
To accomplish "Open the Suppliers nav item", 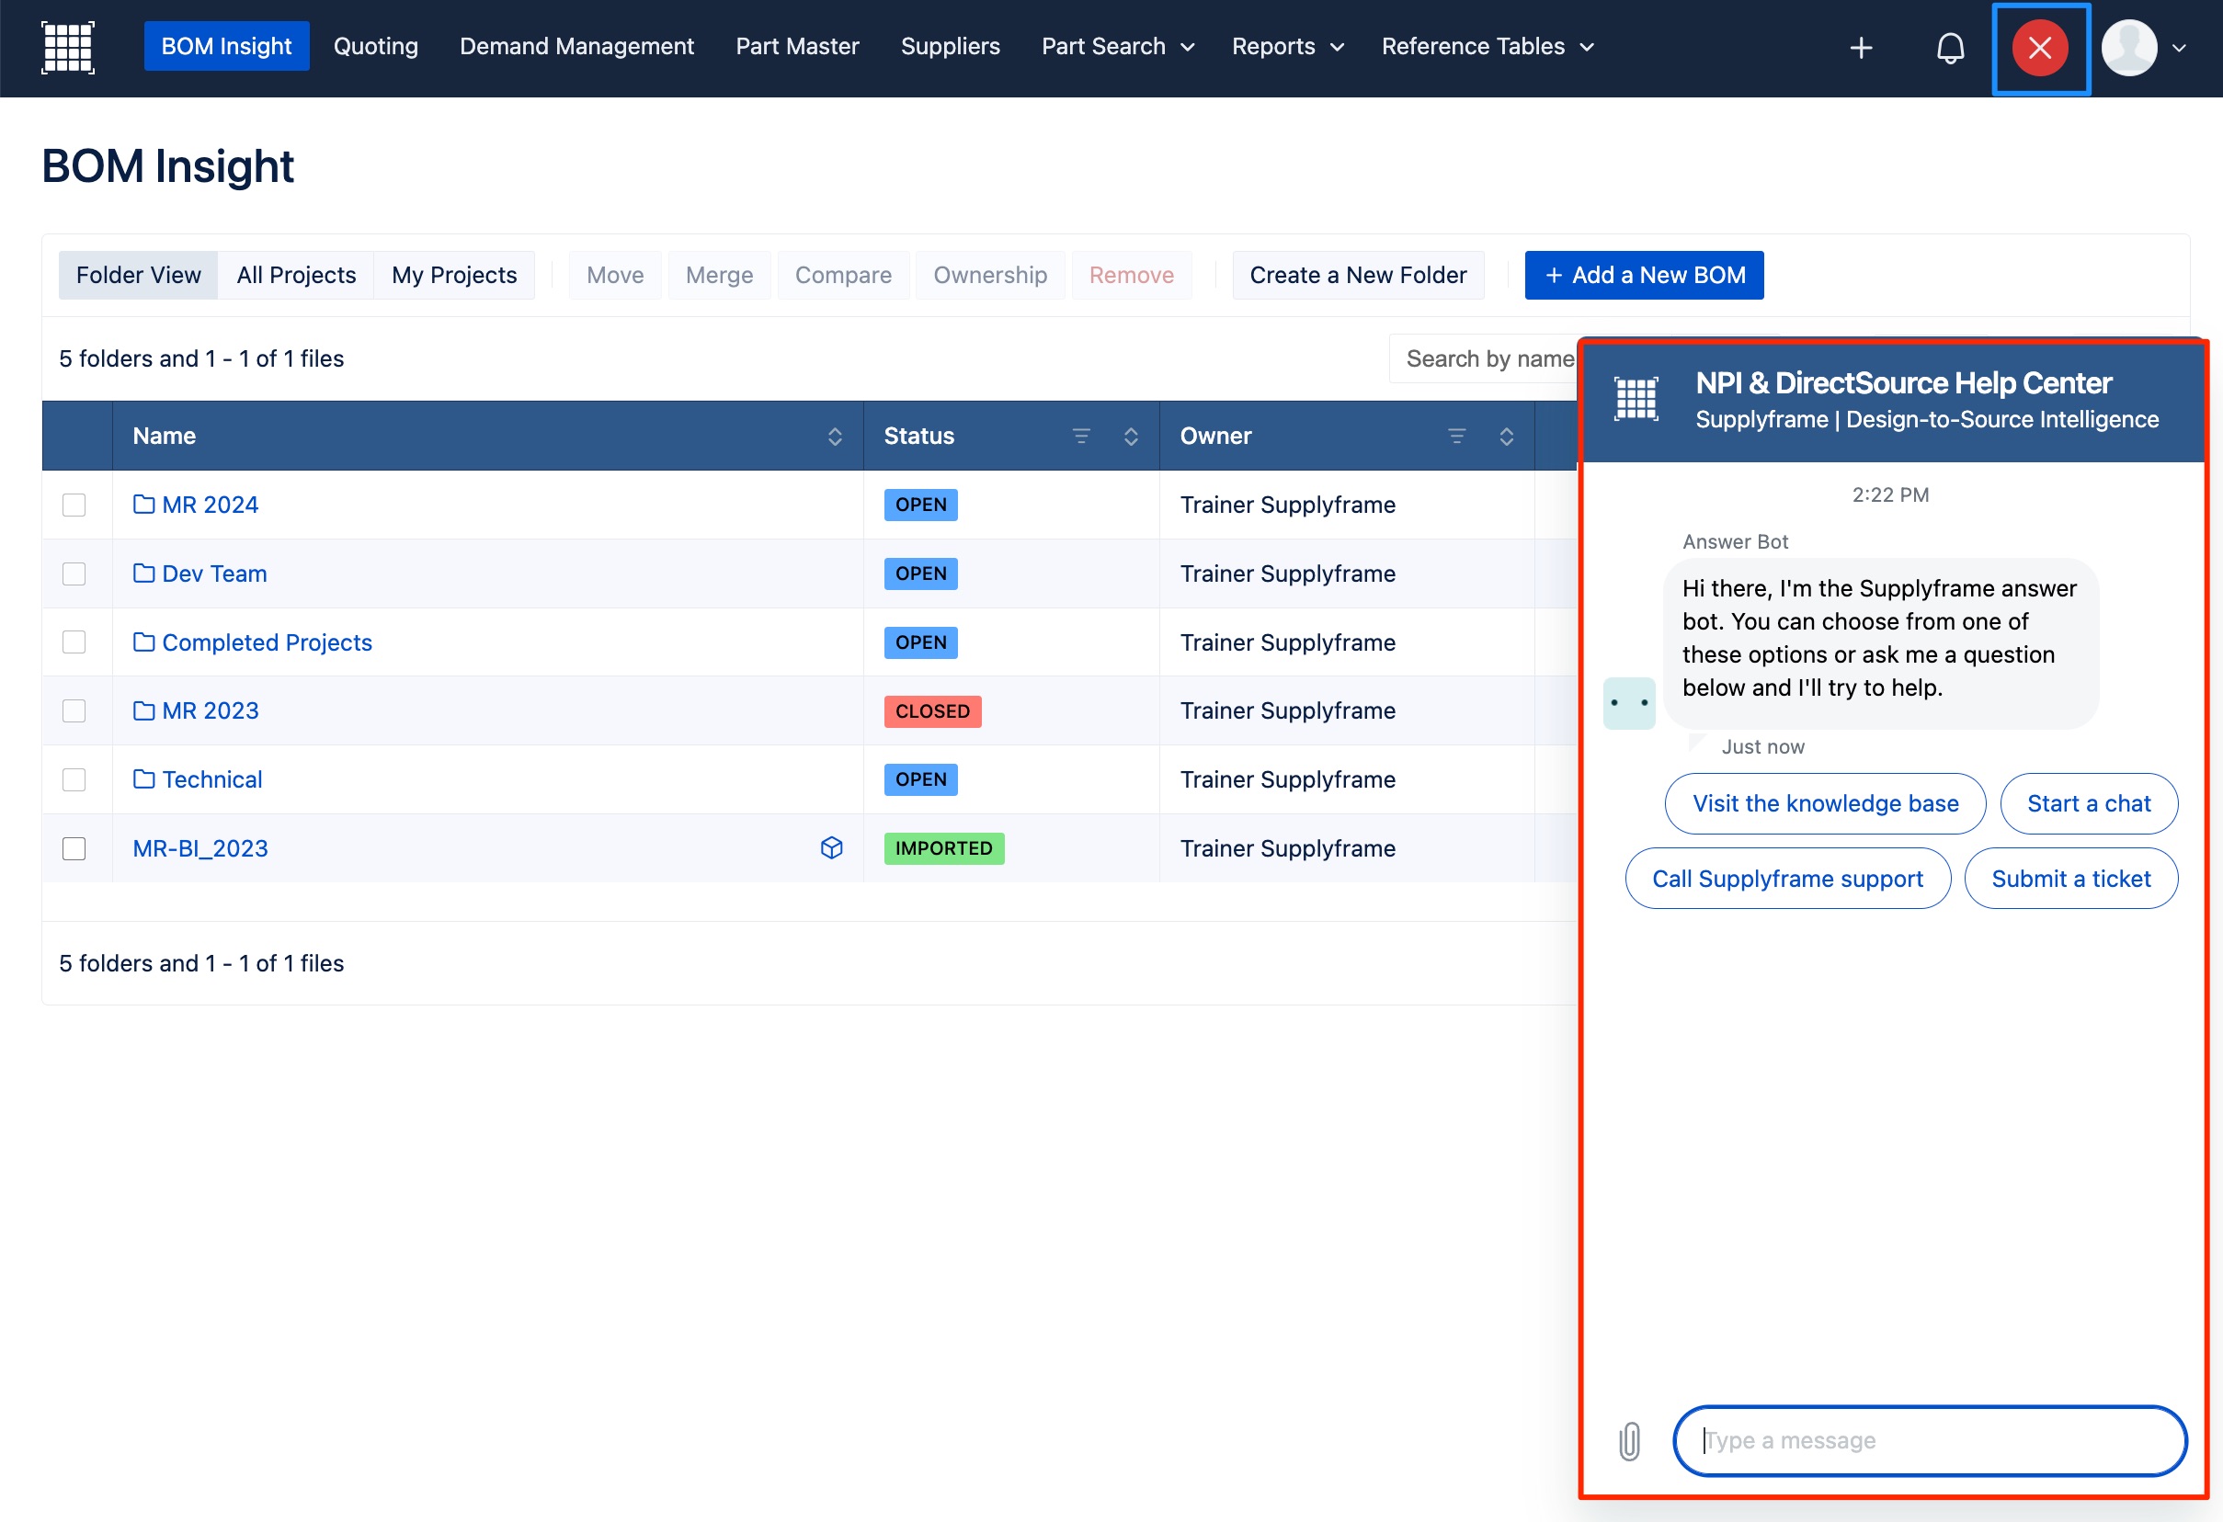I will coord(950,47).
